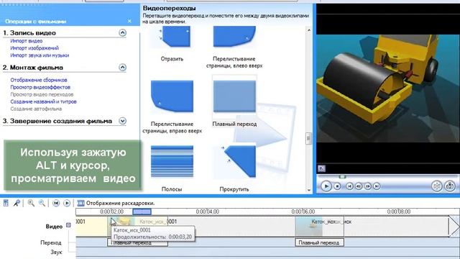The width and height of the screenshot is (460, 259).
Task: Click the preview seek bar slider handle
Action: tap(342, 177)
